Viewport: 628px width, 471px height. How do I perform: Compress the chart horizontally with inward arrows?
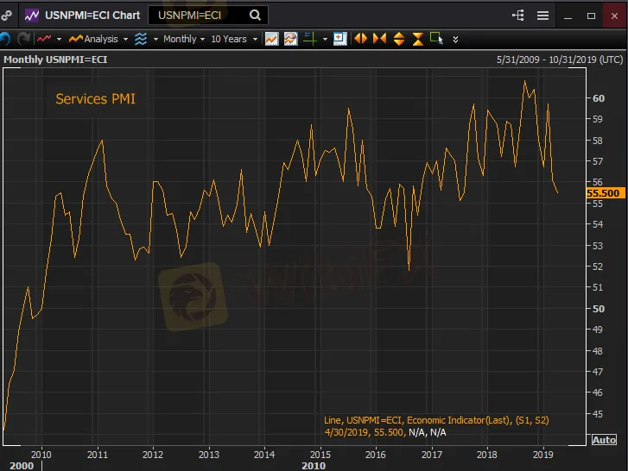(379, 39)
